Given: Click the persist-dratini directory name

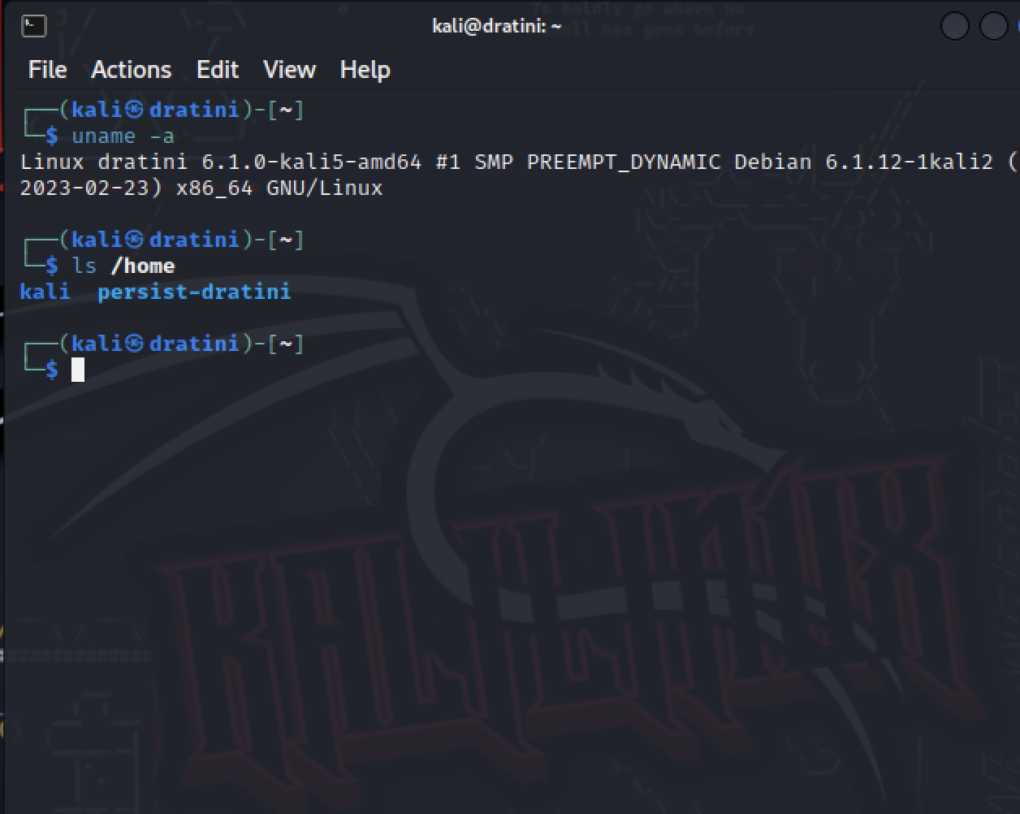Looking at the screenshot, I should tap(194, 292).
